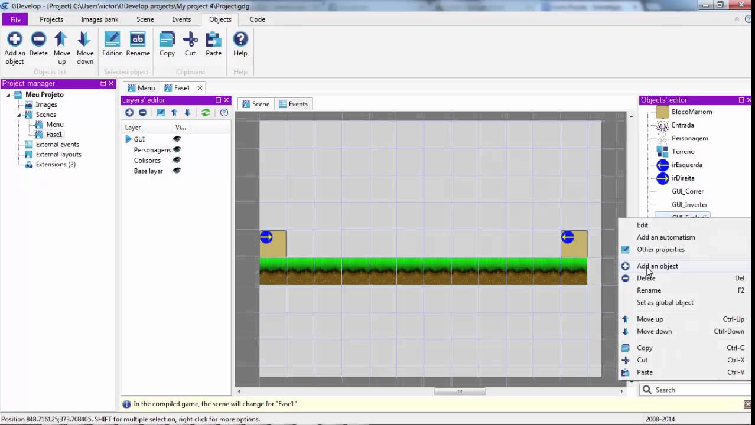Screen dimensions: 755x425
Task: Click the scene horizontal scrollbar thumb
Action: pyautogui.click(x=460, y=391)
